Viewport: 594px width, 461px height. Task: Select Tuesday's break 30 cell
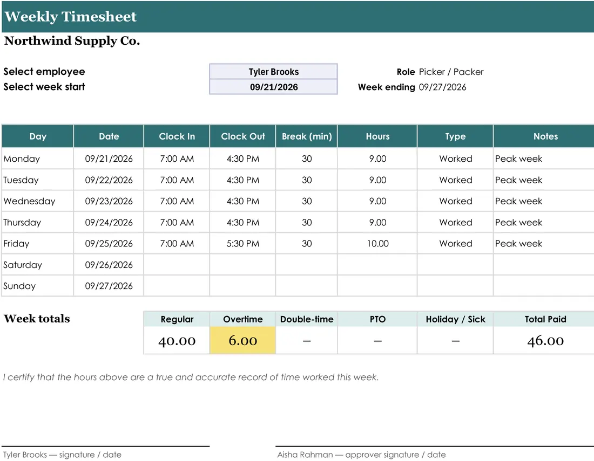coord(307,180)
